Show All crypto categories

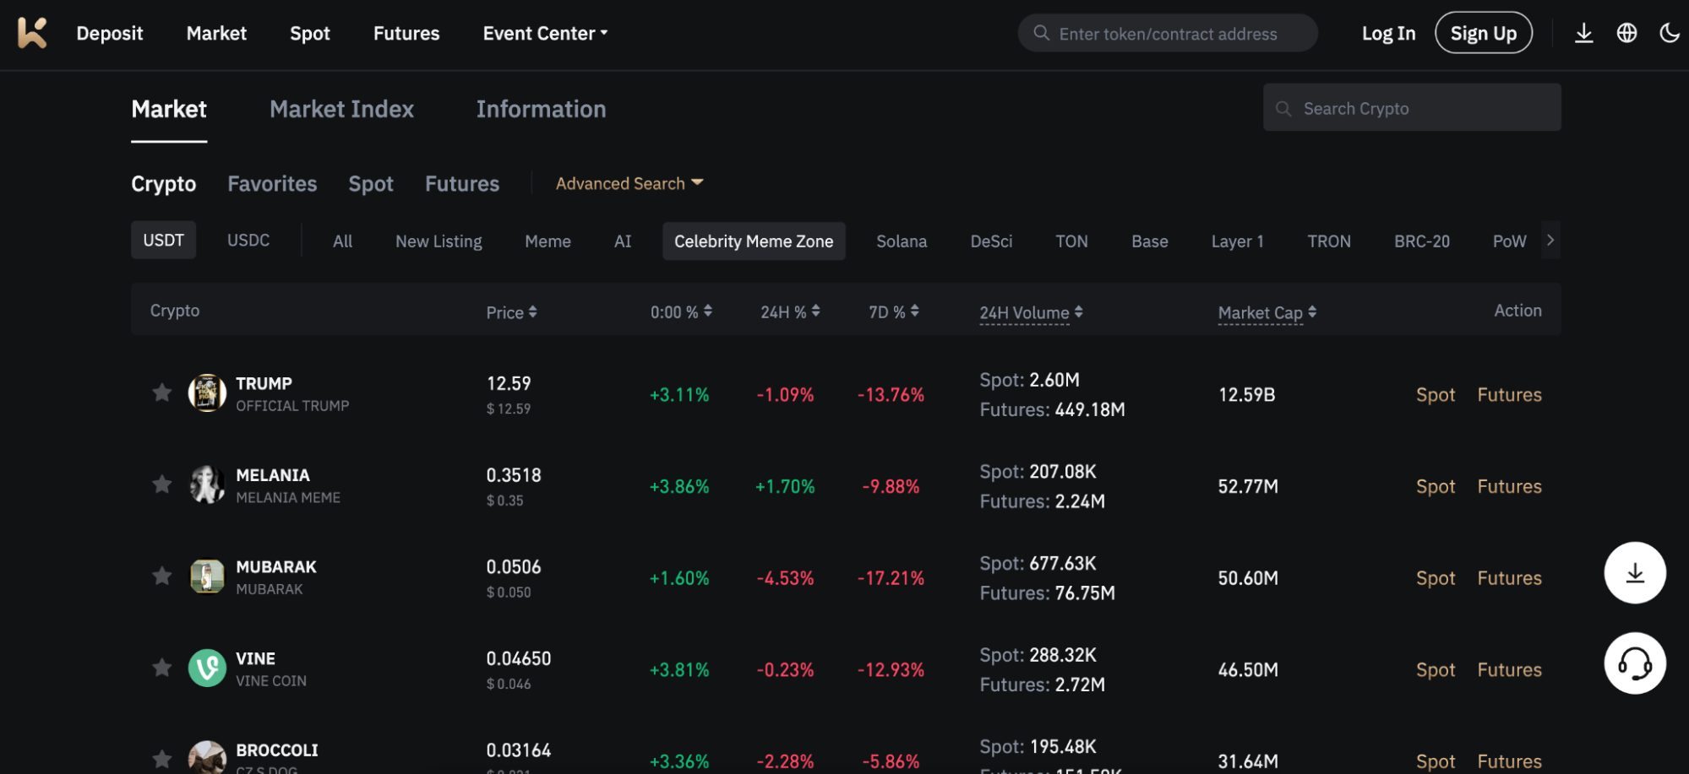coord(342,241)
